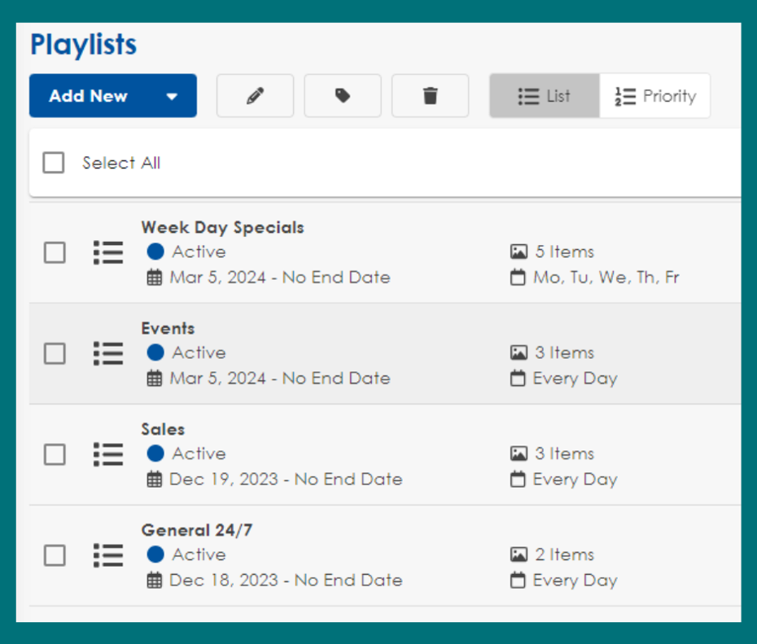Switch to List view

click(x=545, y=96)
